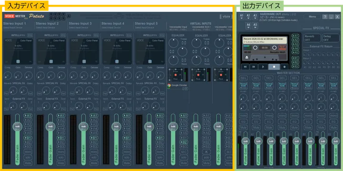Image resolution: width=343 pixels, height=171 pixels.
Task: Click the pan handle in Stereo Input 1 Intellipan
Action: pyautogui.click(x=18, y=61)
